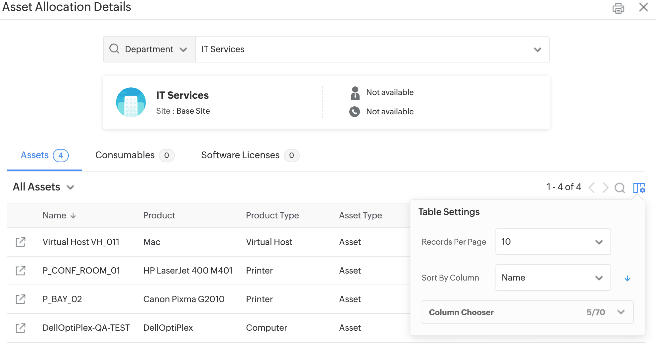Viewport: 656px width, 355px height.
Task: Close the Asset Allocation Details dialog
Action: click(x=643, y=7)
